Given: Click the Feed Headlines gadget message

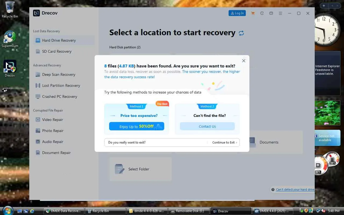Looking at the screenshot, I should click(328, 70).
